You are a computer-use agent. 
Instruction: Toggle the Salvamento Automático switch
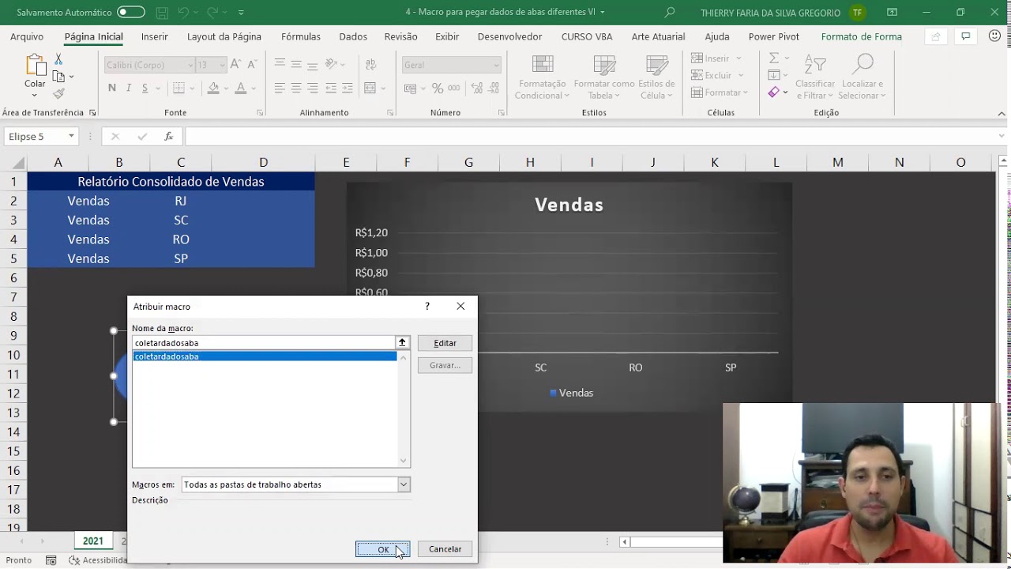click(x=130, y=13)
